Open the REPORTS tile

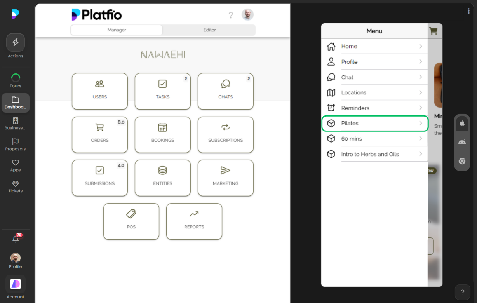pos(194,221)
